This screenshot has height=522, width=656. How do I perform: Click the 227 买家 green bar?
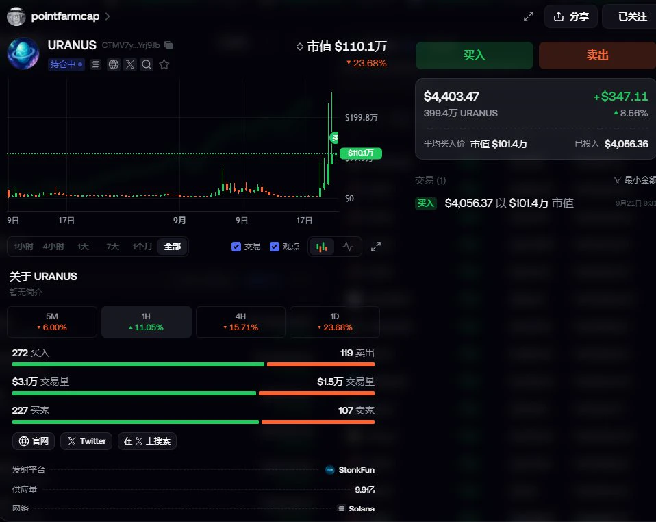[136, 422]
